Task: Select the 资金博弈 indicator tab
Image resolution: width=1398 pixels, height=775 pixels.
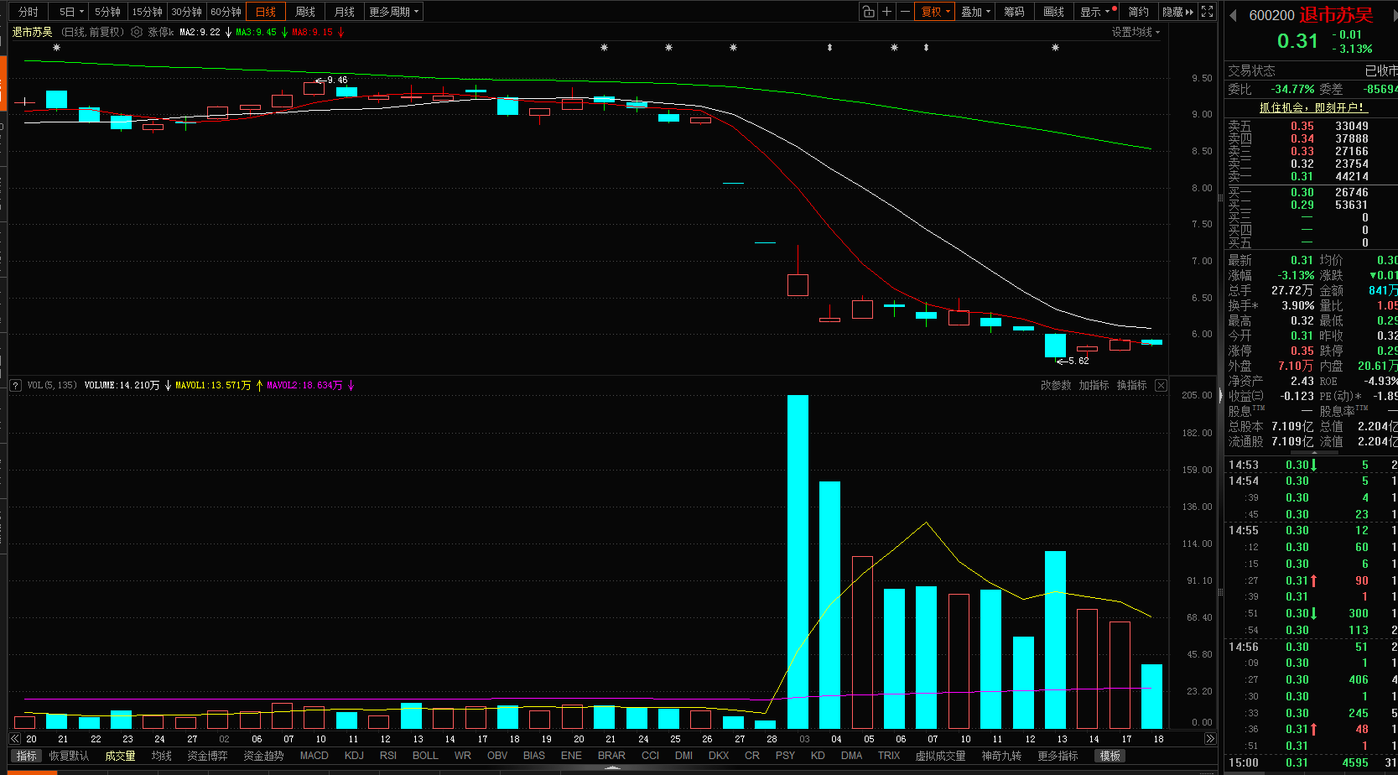Action: [207, 756]
